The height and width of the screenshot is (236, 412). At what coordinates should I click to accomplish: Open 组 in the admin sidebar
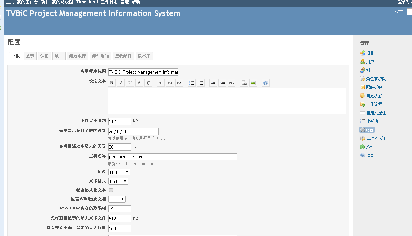click(x=368, y=70)
